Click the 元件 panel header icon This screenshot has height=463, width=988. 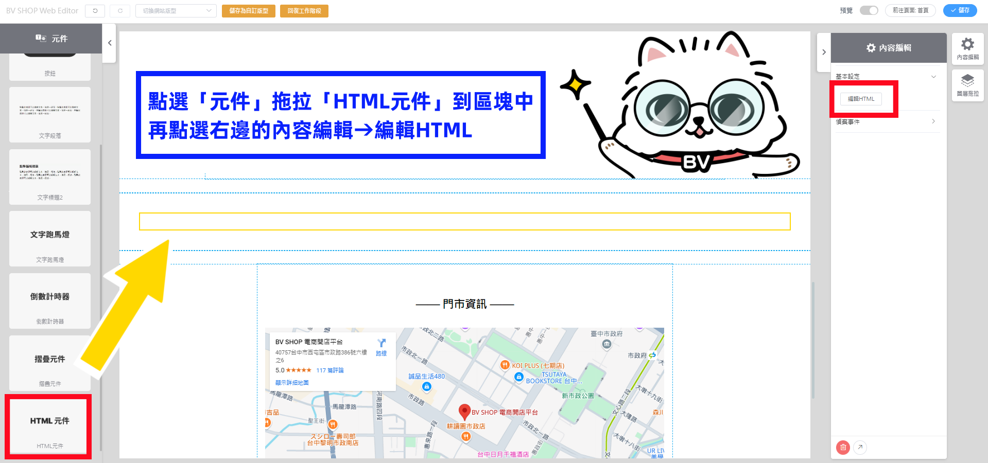[41, 39]
